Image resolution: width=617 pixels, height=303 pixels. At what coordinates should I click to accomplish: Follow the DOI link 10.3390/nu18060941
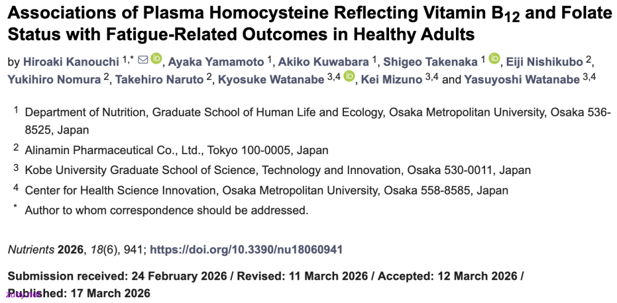point(246,249)
